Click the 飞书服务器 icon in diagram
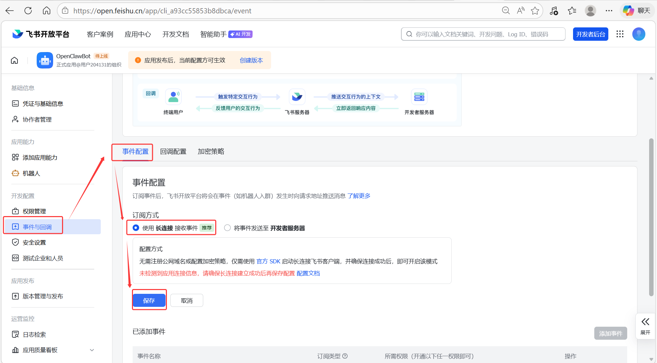 [x=297, y=97]
